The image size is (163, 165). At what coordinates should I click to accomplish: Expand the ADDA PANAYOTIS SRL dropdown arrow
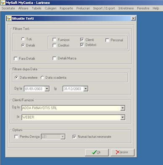(123, 108)
